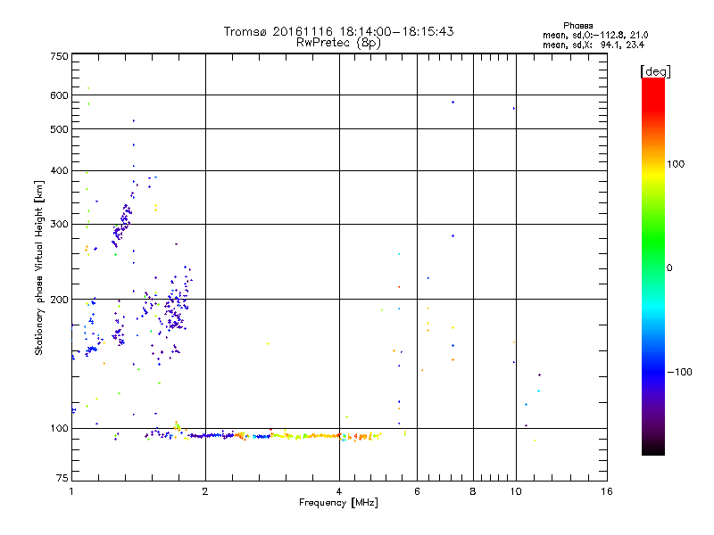This screenshot has width=714, height=535.
Task: Click the 300 km height tick label
Action: [x=59, y=224]
